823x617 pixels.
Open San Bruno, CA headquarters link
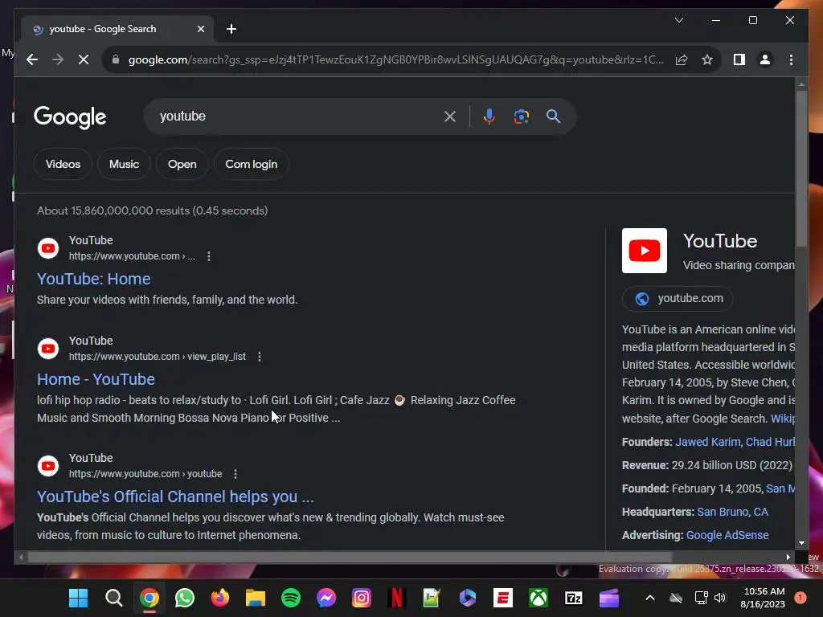tap(732, 512)
